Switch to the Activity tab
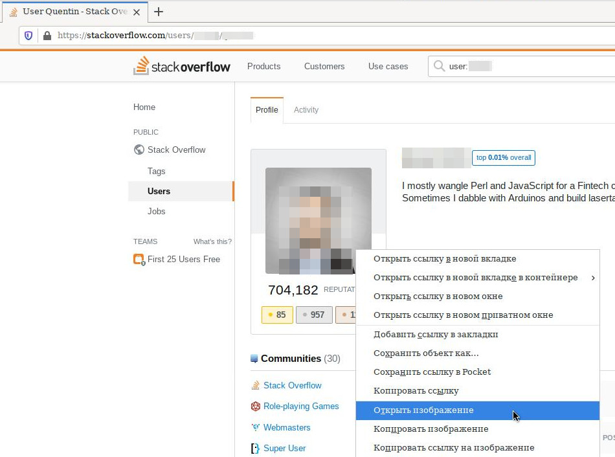 (306, 110)
